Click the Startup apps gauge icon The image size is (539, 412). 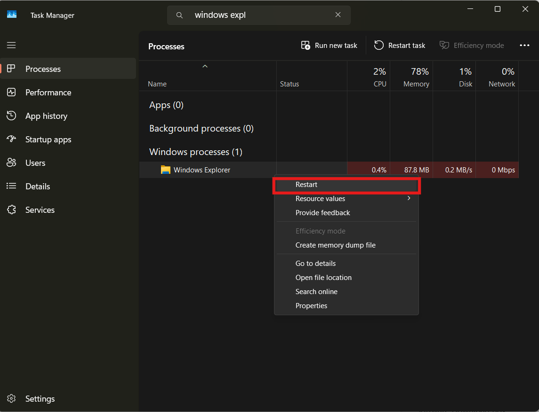[x=11, y=139]
